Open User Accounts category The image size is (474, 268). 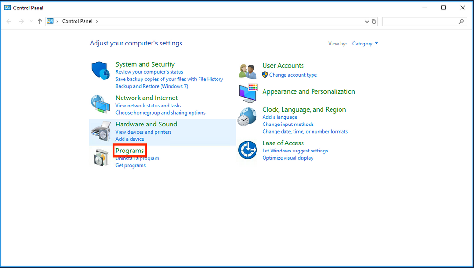click(283, 65)
